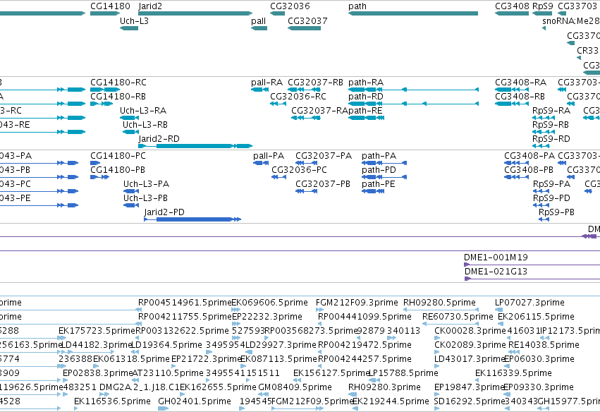Click the CG32037 gene label
Screen dimensions: 600x412
point(307,21)
